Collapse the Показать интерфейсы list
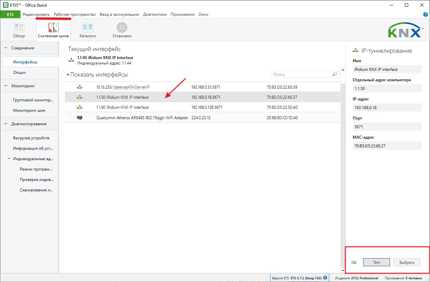The width and height of the screenshot is (430, 282). (x=68, y=75)
